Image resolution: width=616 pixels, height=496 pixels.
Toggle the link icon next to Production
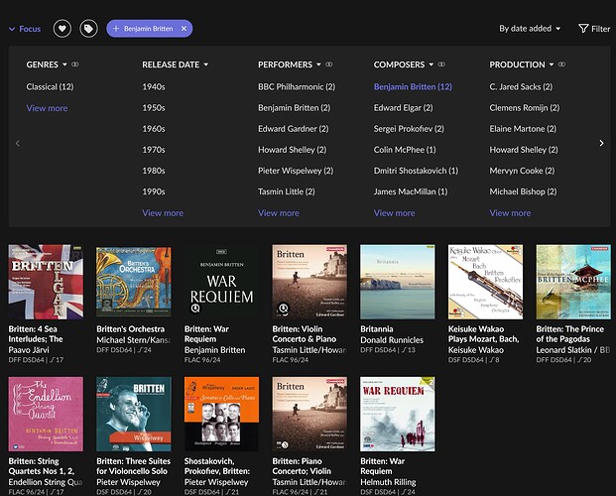click(x=561, y=64)
